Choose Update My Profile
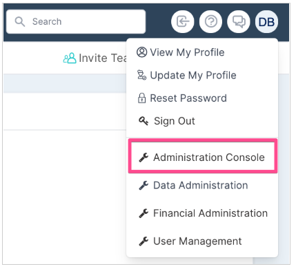 (186, 75)
